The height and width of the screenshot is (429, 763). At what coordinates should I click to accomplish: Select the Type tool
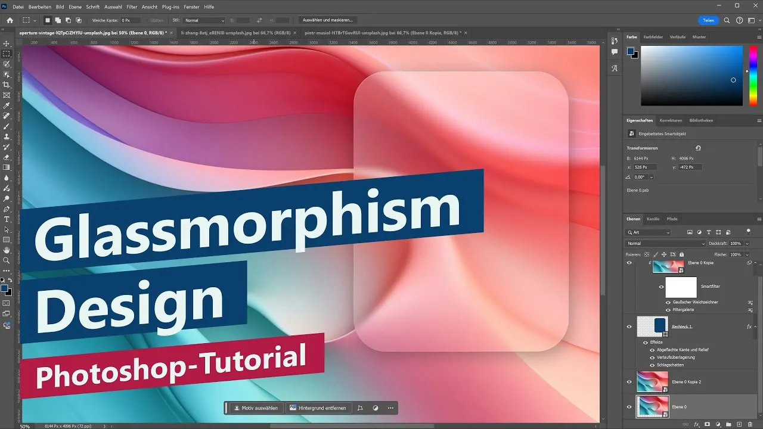7,220
